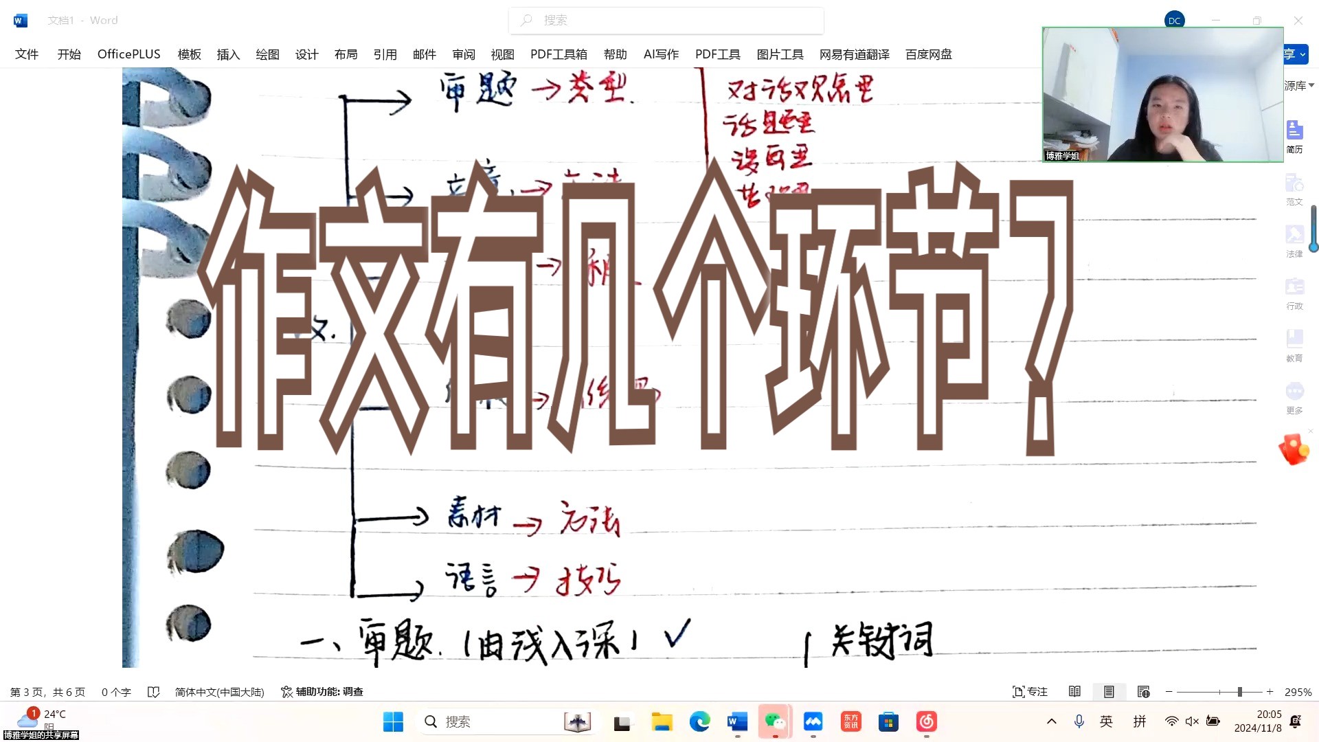Open the 更多 sidebar icon
Viewport: 1319px width, 742px height.
tap(1294, 398)
